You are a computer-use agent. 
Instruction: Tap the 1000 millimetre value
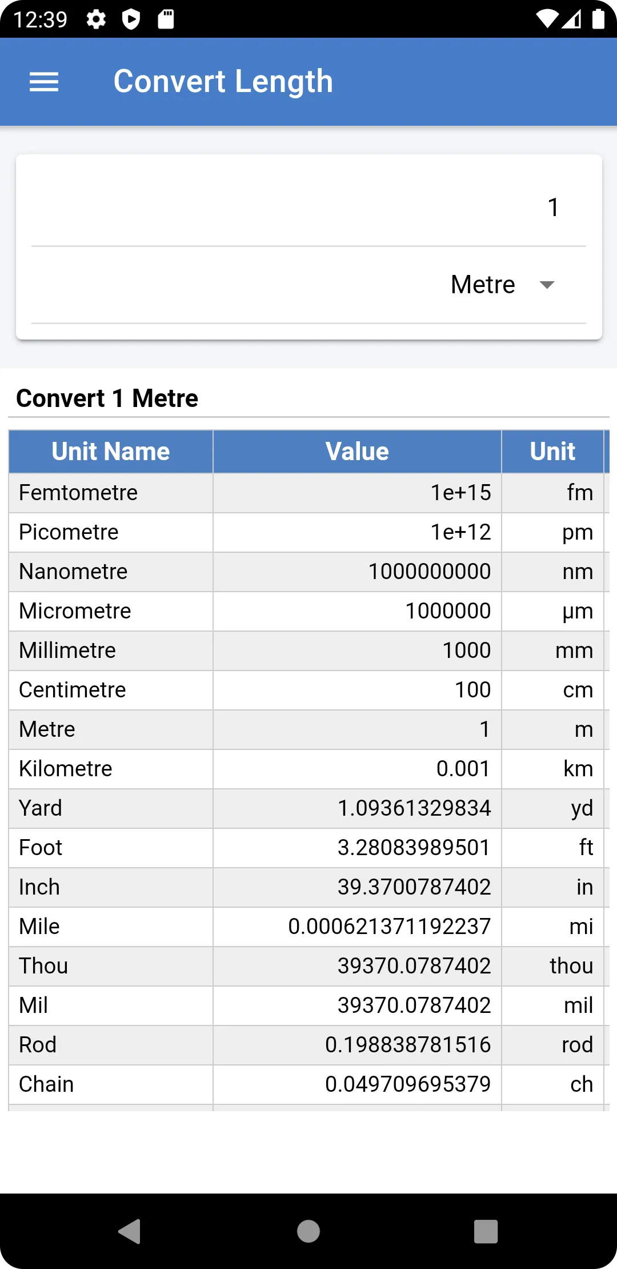coord(467,651)
